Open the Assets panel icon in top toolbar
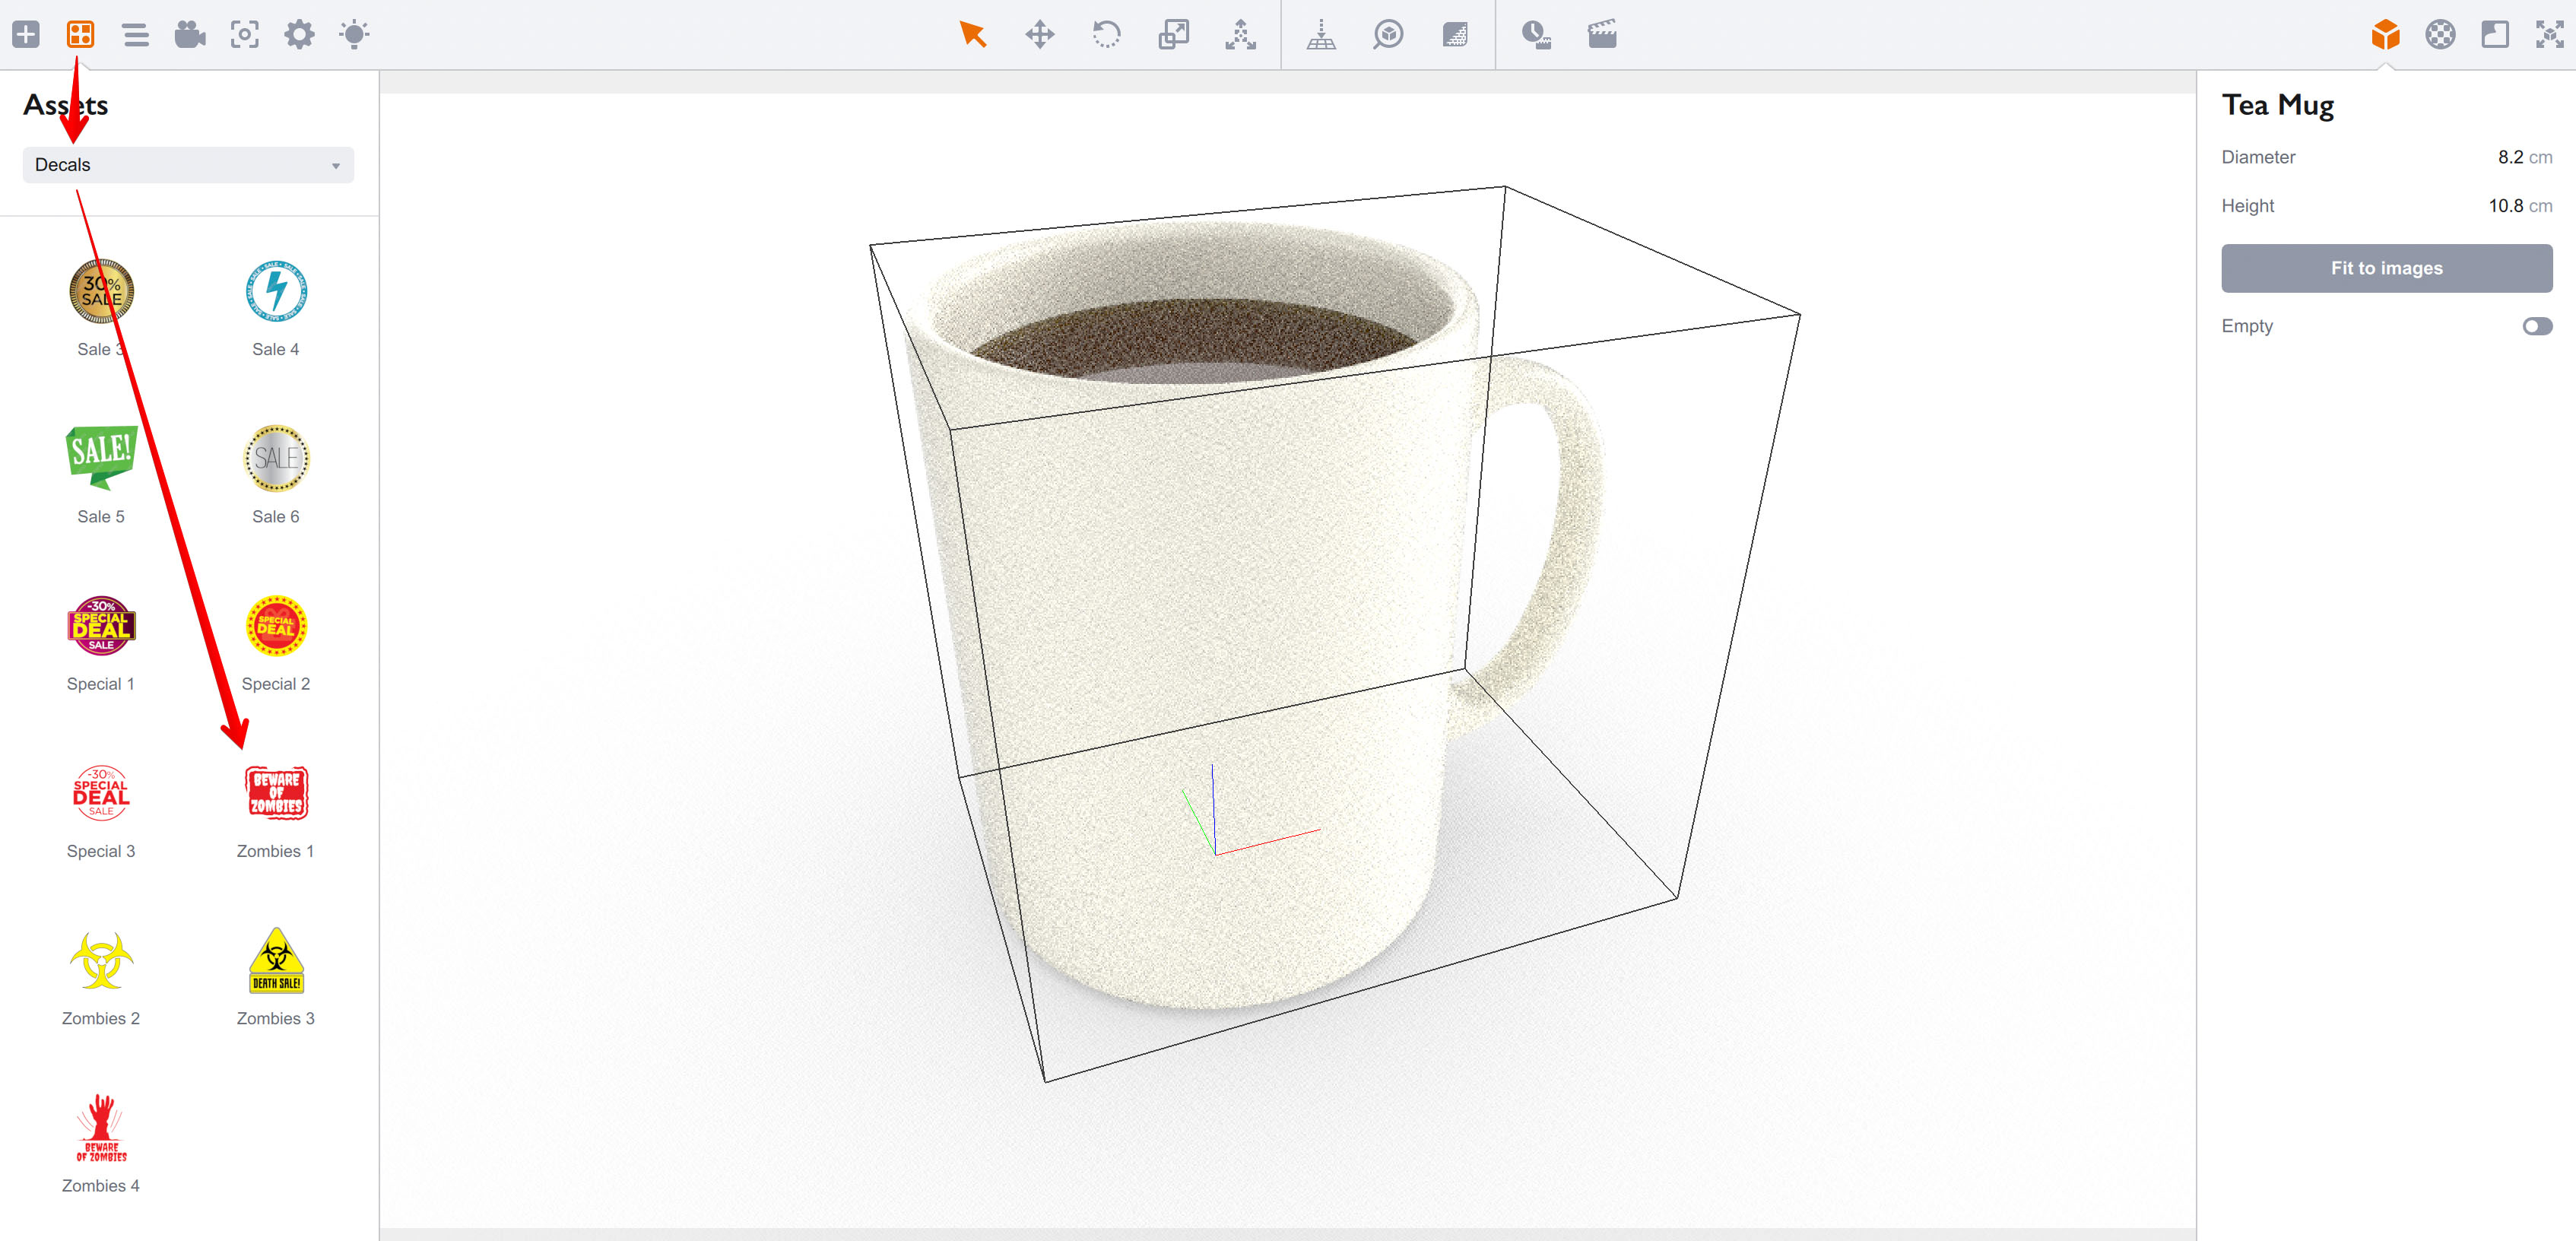Image resolution: width=2576 pixels, height=1241 pixels. pos(80,34)
